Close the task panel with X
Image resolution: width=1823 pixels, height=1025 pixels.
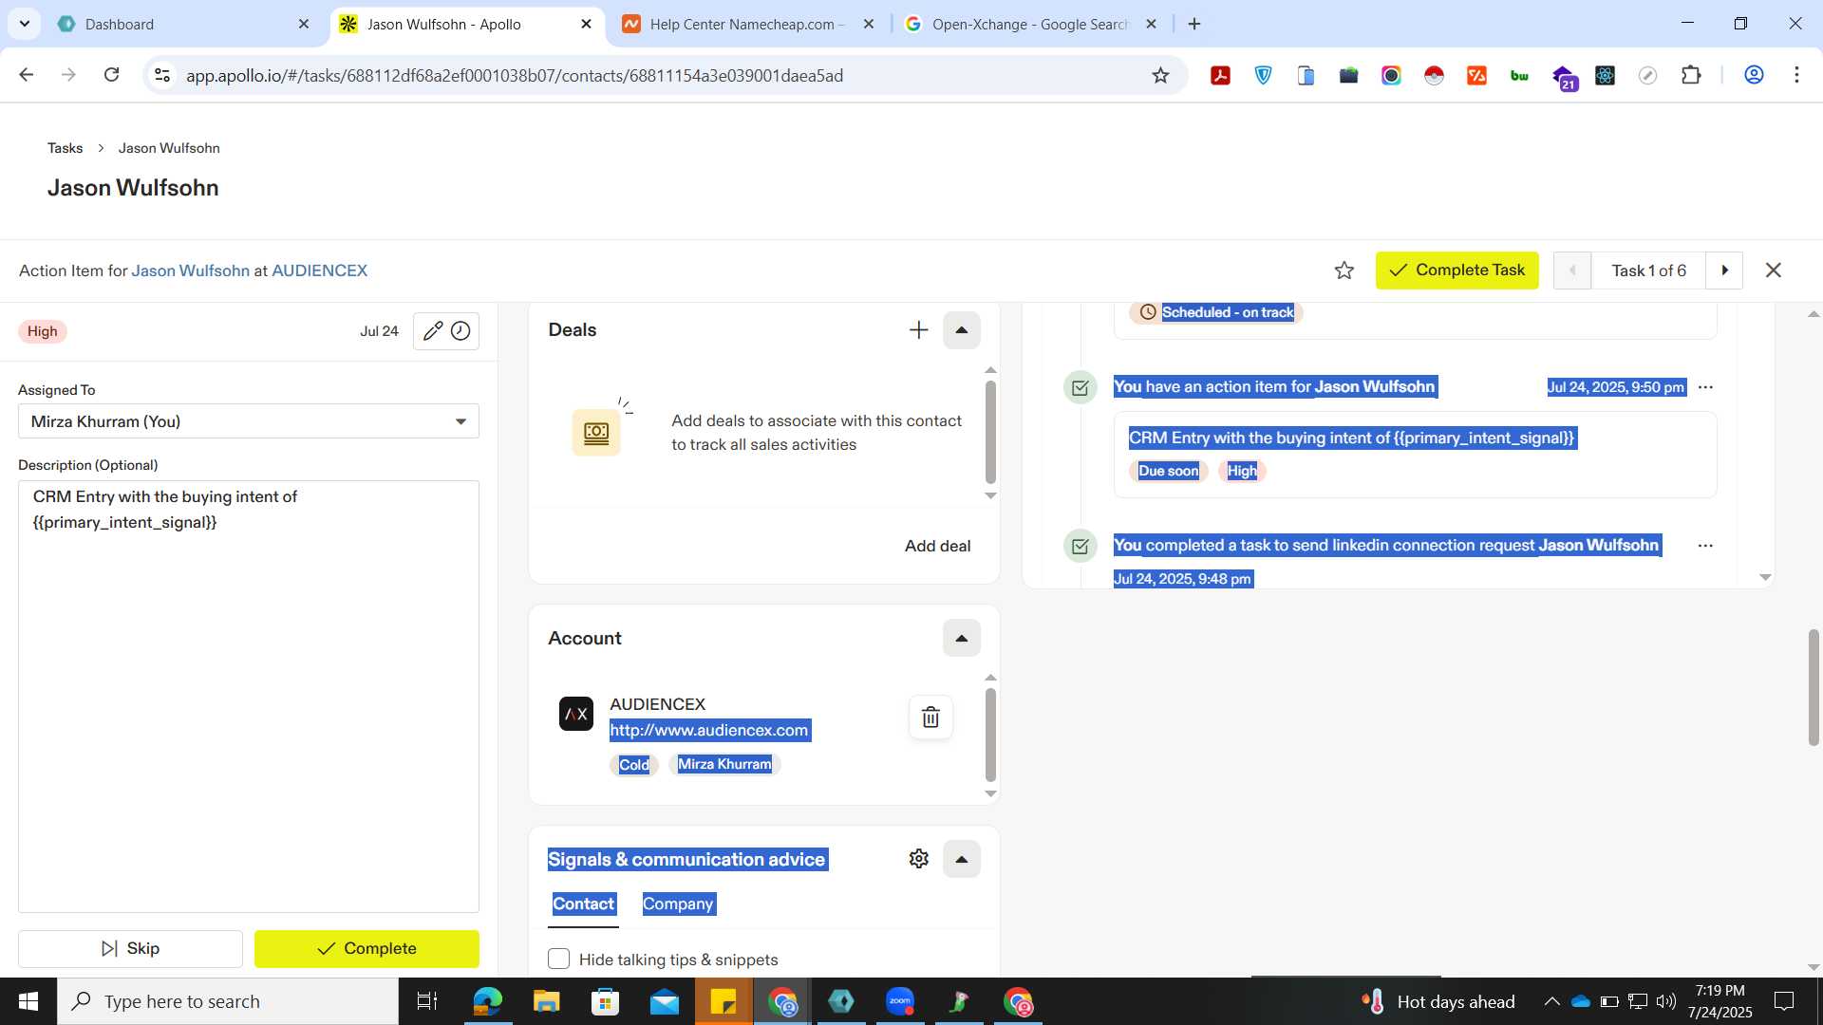pyautogui.click(x=1773, y=271)
